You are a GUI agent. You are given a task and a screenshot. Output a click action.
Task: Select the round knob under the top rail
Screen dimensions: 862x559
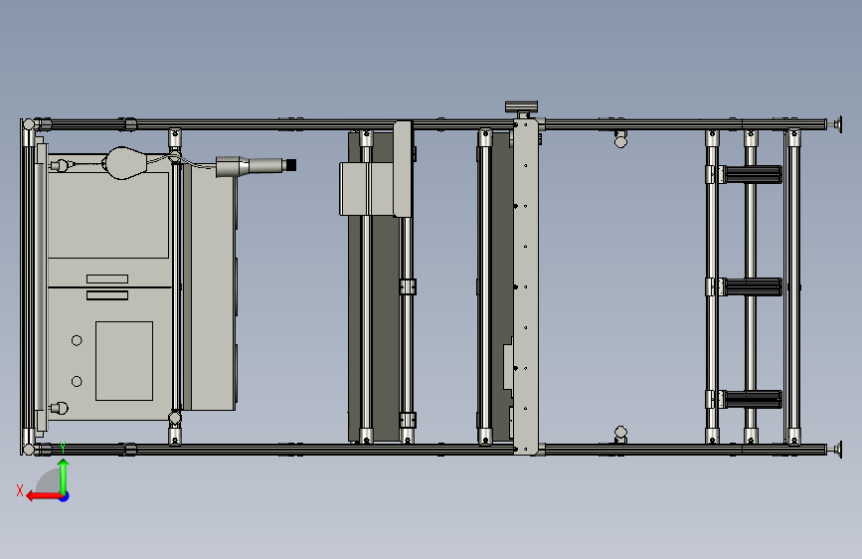tap(620, 141)
